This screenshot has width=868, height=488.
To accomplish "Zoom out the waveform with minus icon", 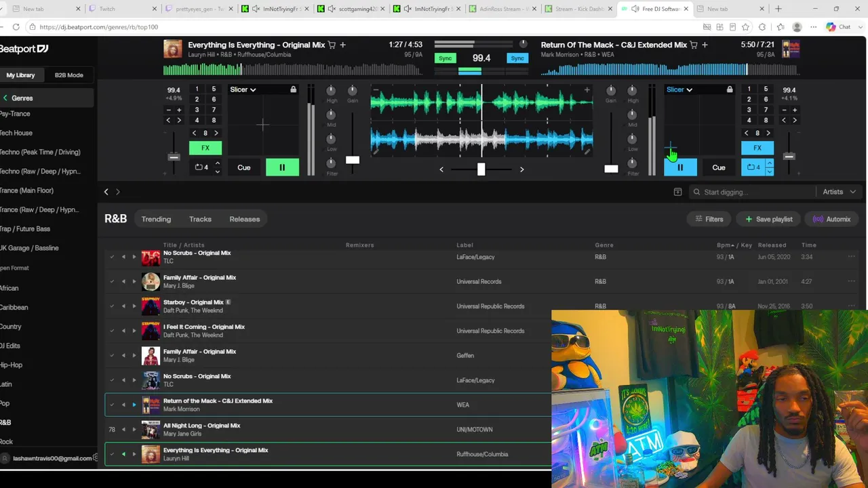I will 375,89.
